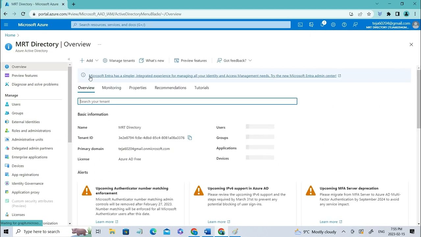Open the Mail app on the taskbar
421x237 pixels.
pyautogui.click(x=167, y=232)
